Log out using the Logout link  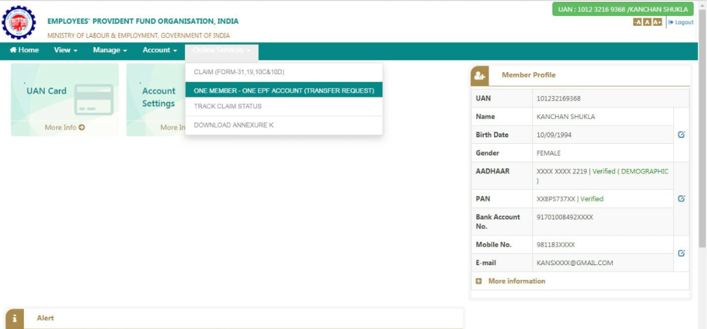point(680,23)
